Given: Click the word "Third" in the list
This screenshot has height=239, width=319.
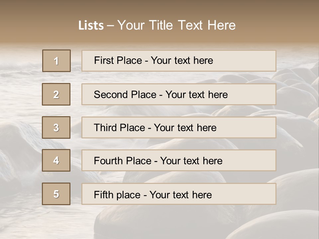Looking at the screenshot, I should coord(105,128).
